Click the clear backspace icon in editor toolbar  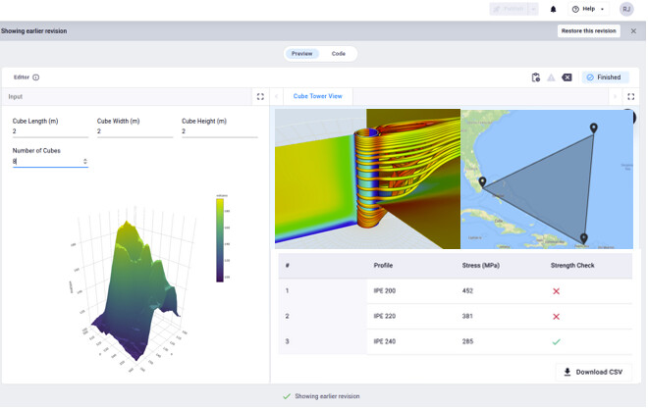pos(567,77)
